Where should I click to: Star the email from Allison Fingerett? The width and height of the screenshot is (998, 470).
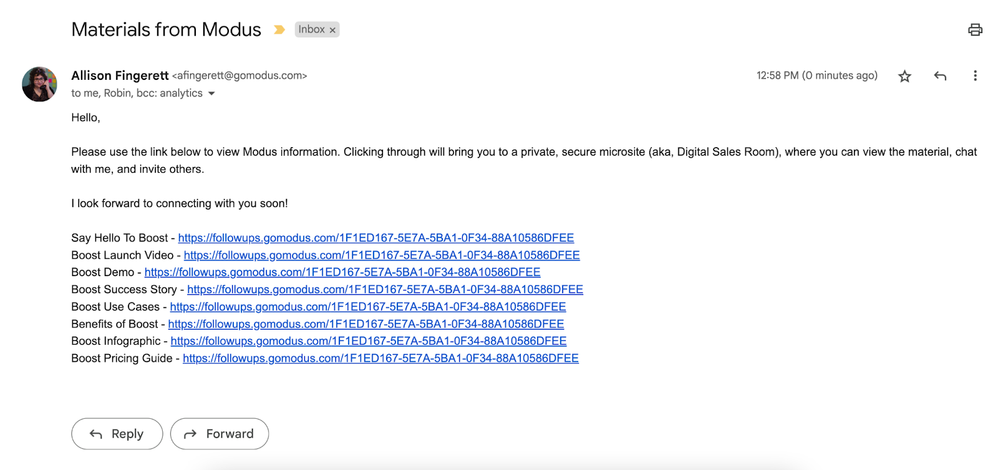point(904,76)
